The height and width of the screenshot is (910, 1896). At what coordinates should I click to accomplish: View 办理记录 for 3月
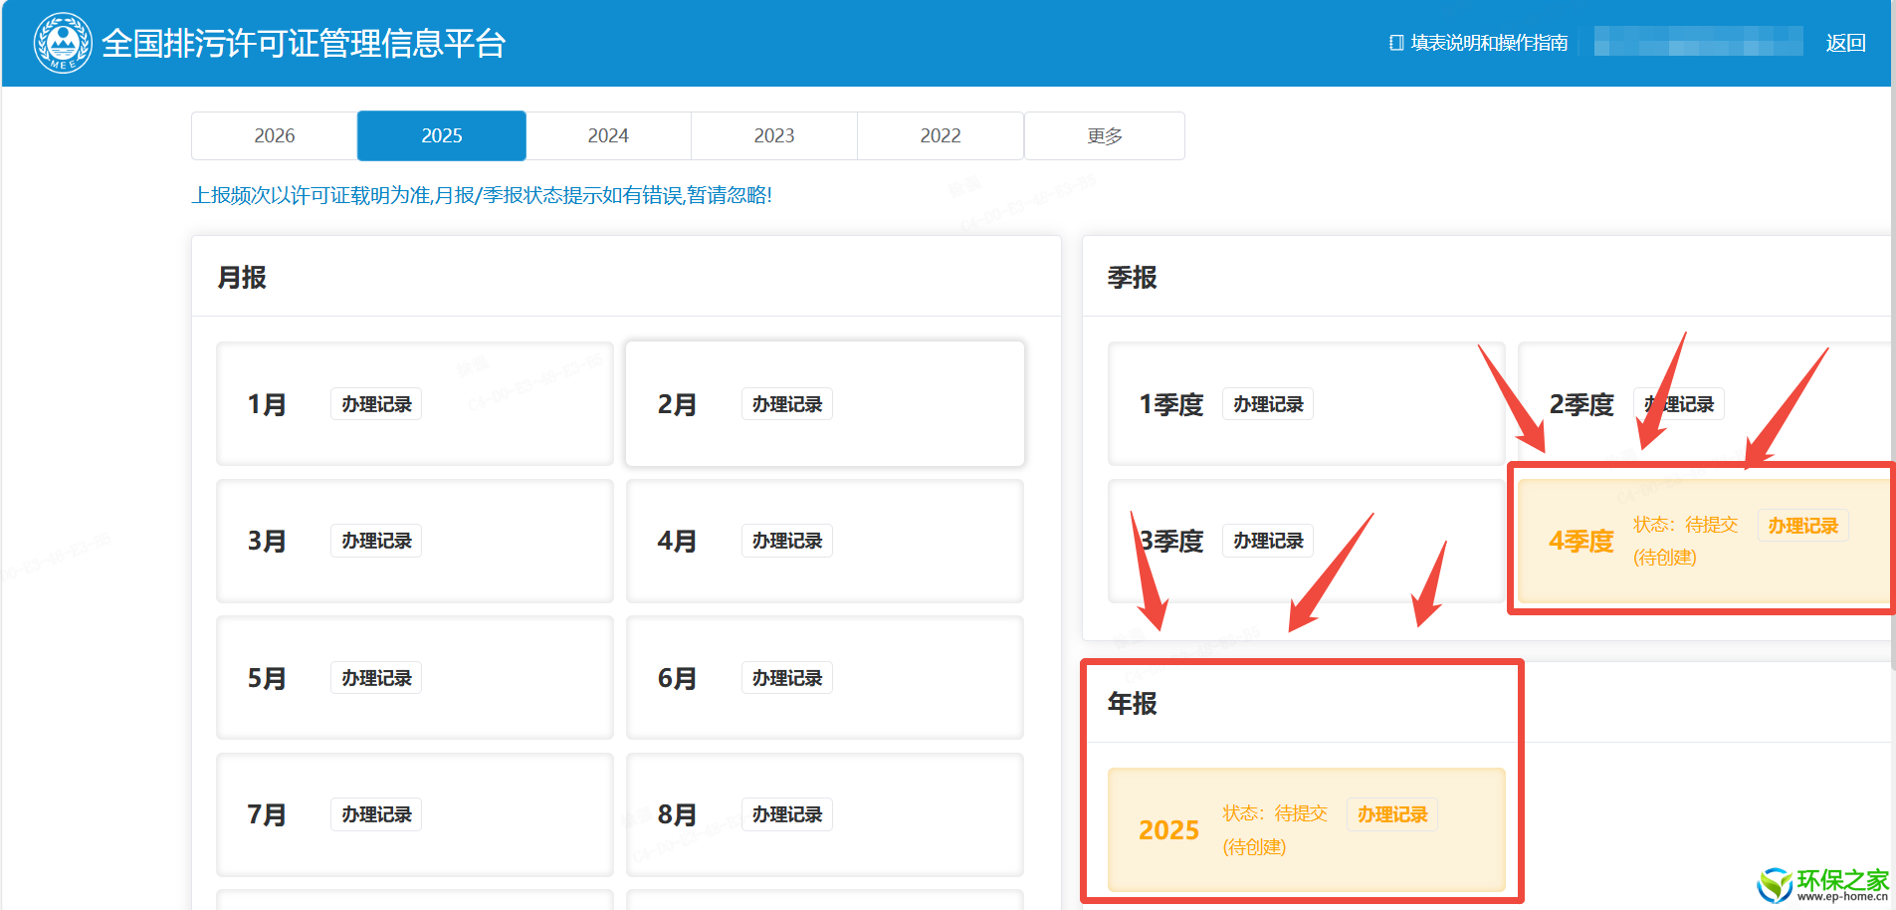[x=376, y=541]
